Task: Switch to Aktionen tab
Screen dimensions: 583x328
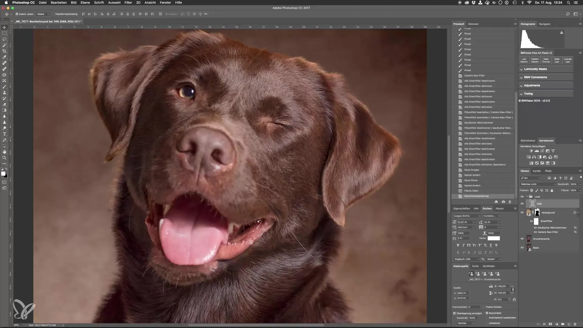Action: [x=473, y=24]
